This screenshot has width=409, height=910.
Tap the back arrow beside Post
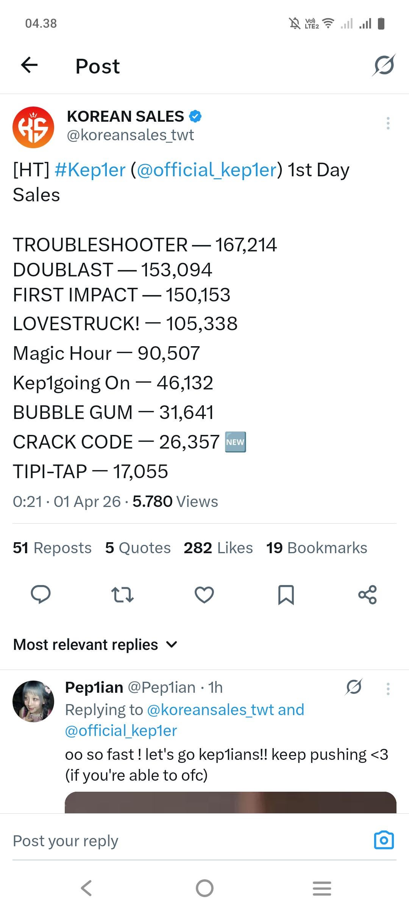click(x=29, y=65)
